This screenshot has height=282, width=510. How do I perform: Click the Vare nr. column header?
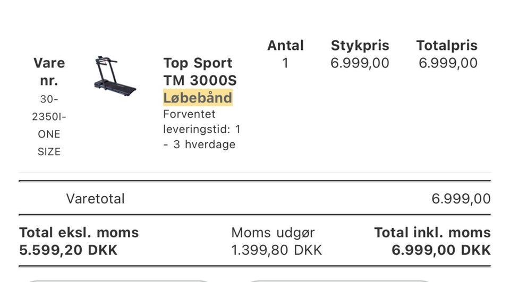(49, 72)
